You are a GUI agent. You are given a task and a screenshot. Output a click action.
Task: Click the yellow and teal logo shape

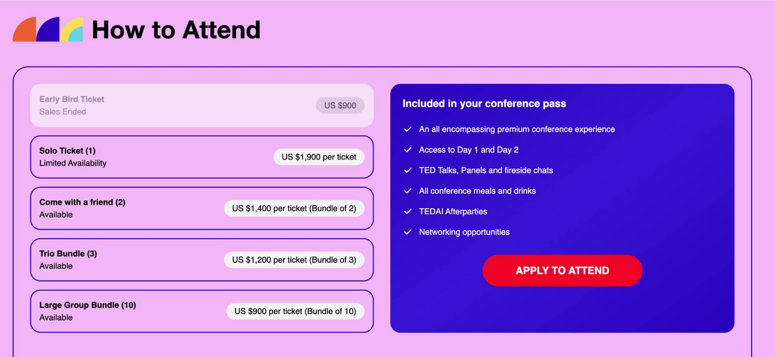[73, 31]
